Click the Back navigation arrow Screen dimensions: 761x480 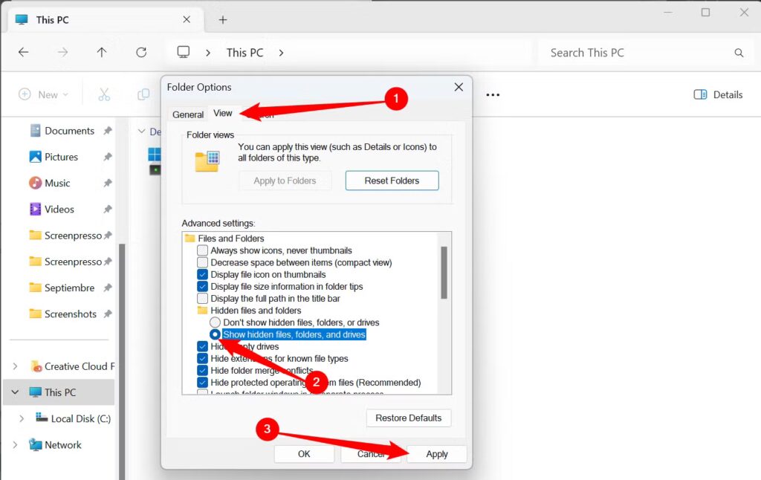(23, 52)
